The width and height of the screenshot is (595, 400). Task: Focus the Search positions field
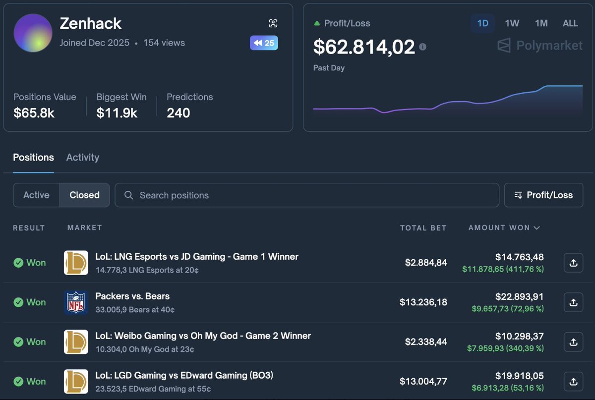click(307, 195)
